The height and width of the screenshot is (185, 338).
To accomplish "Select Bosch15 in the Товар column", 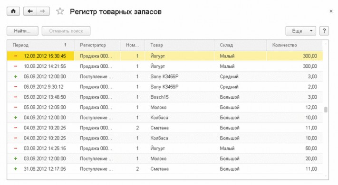I will point(159,97).
